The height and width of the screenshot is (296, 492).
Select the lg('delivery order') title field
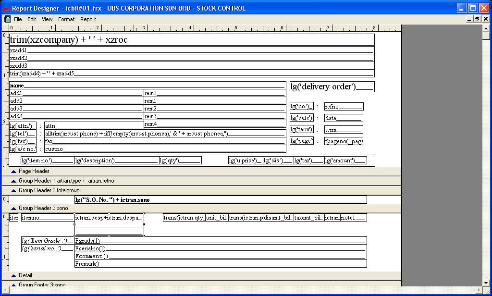point(332,87)
